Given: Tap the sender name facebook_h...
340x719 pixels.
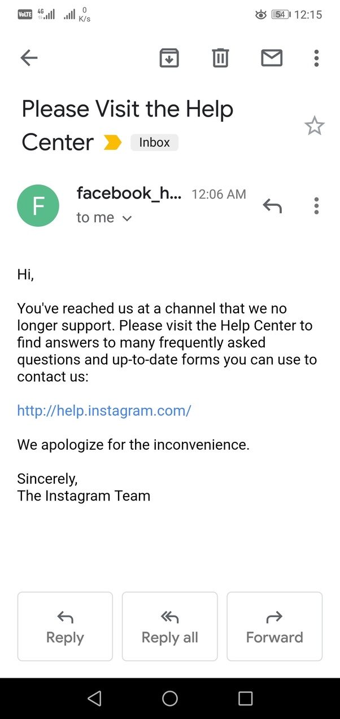Looking at the screenshot, I should point(129,193).
